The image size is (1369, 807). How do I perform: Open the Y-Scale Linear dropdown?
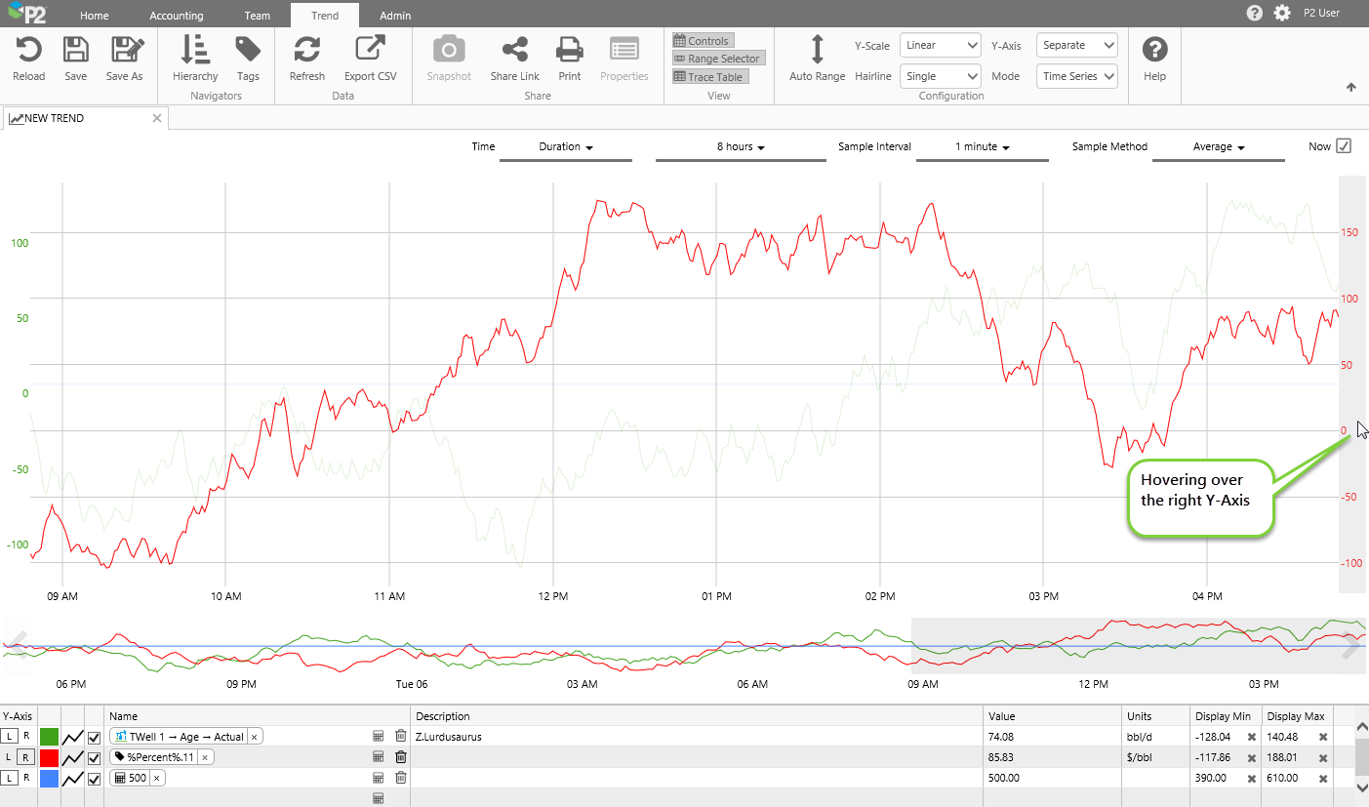[x=941, y=45]
